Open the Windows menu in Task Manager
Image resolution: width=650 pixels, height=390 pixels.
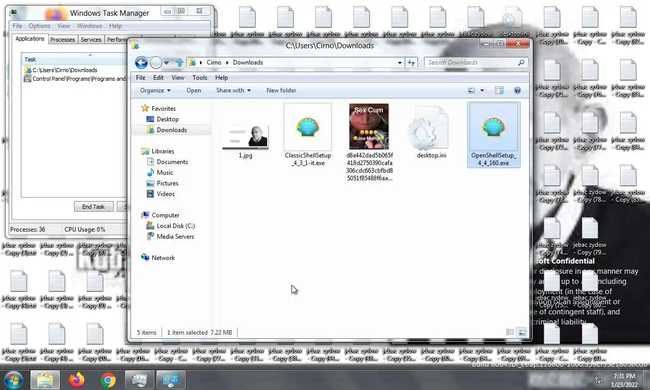coord(90,26)
